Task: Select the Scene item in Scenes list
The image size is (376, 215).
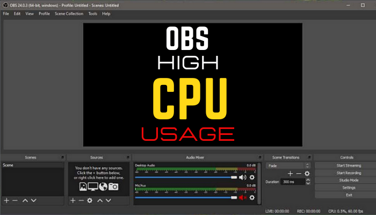Action: (x=33, y=165)
